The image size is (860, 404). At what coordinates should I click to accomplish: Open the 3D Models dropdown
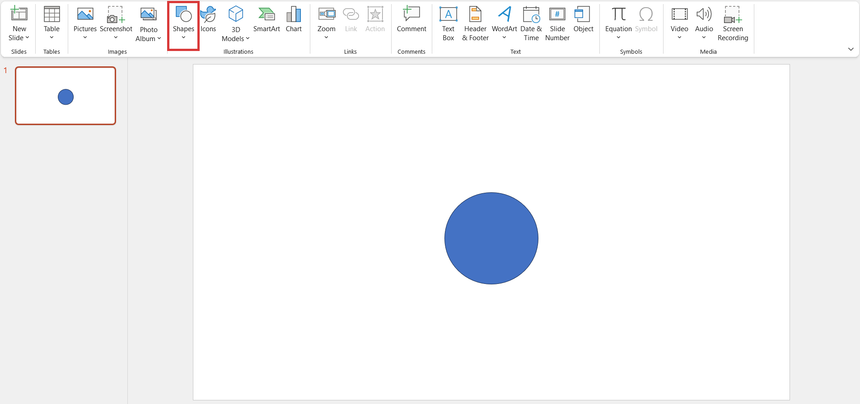tap(235, 38)
